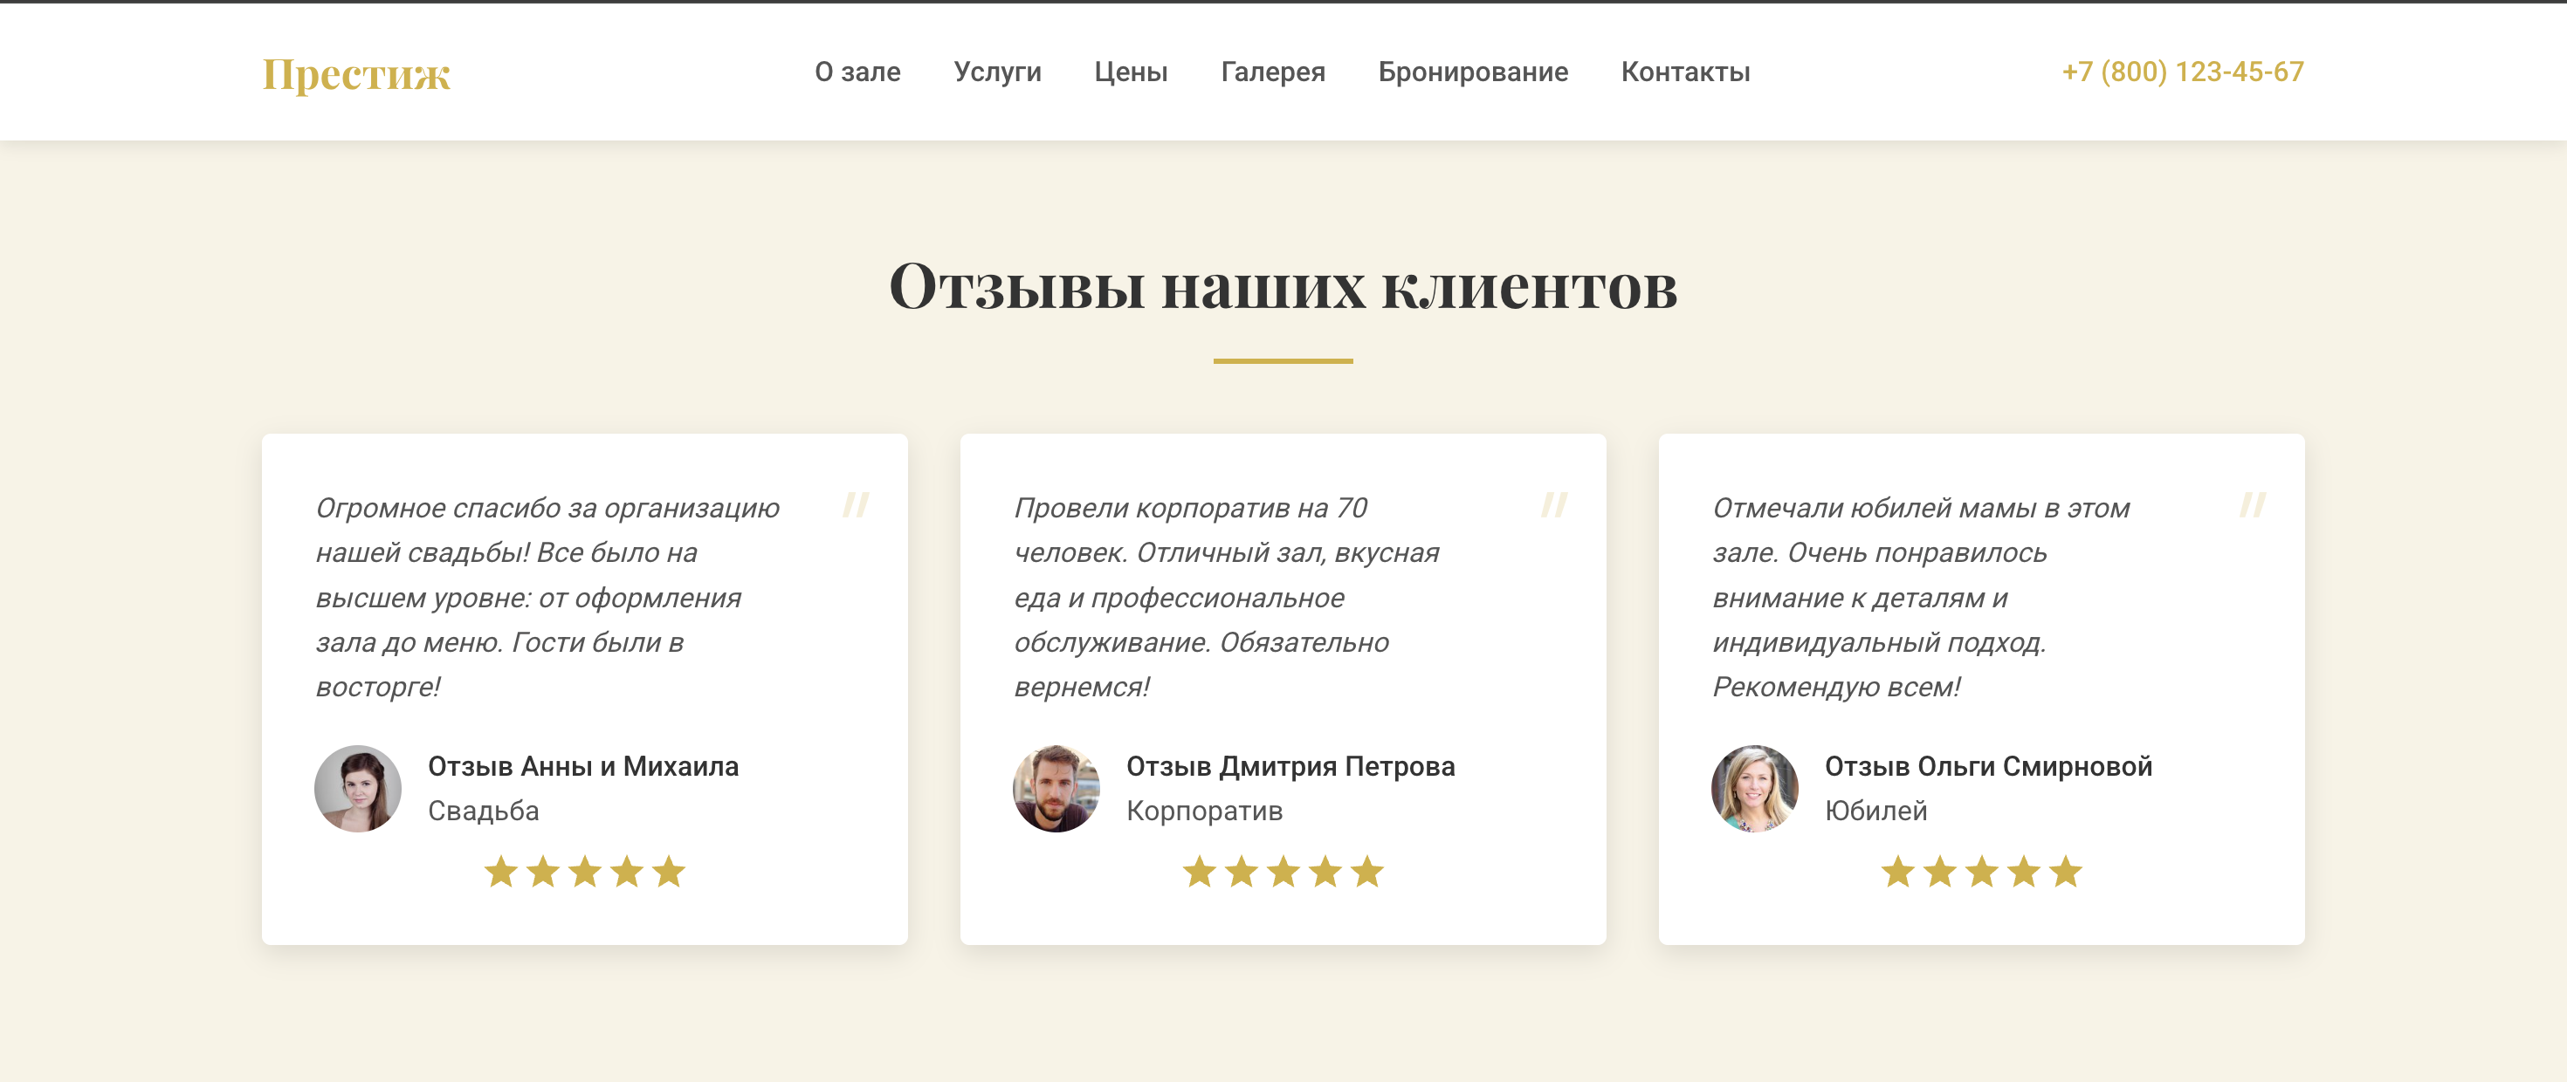
Task: Click the Отзывы наших клиентов heading
Action: point(1283,287)
